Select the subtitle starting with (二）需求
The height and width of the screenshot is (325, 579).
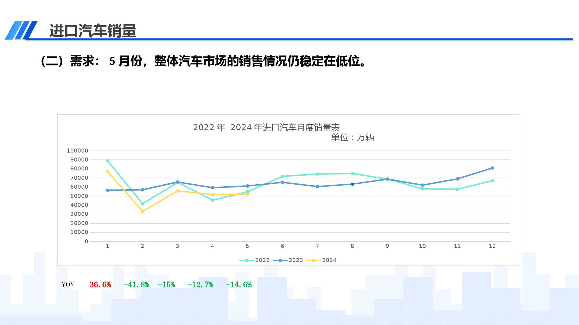coord(204,61)
